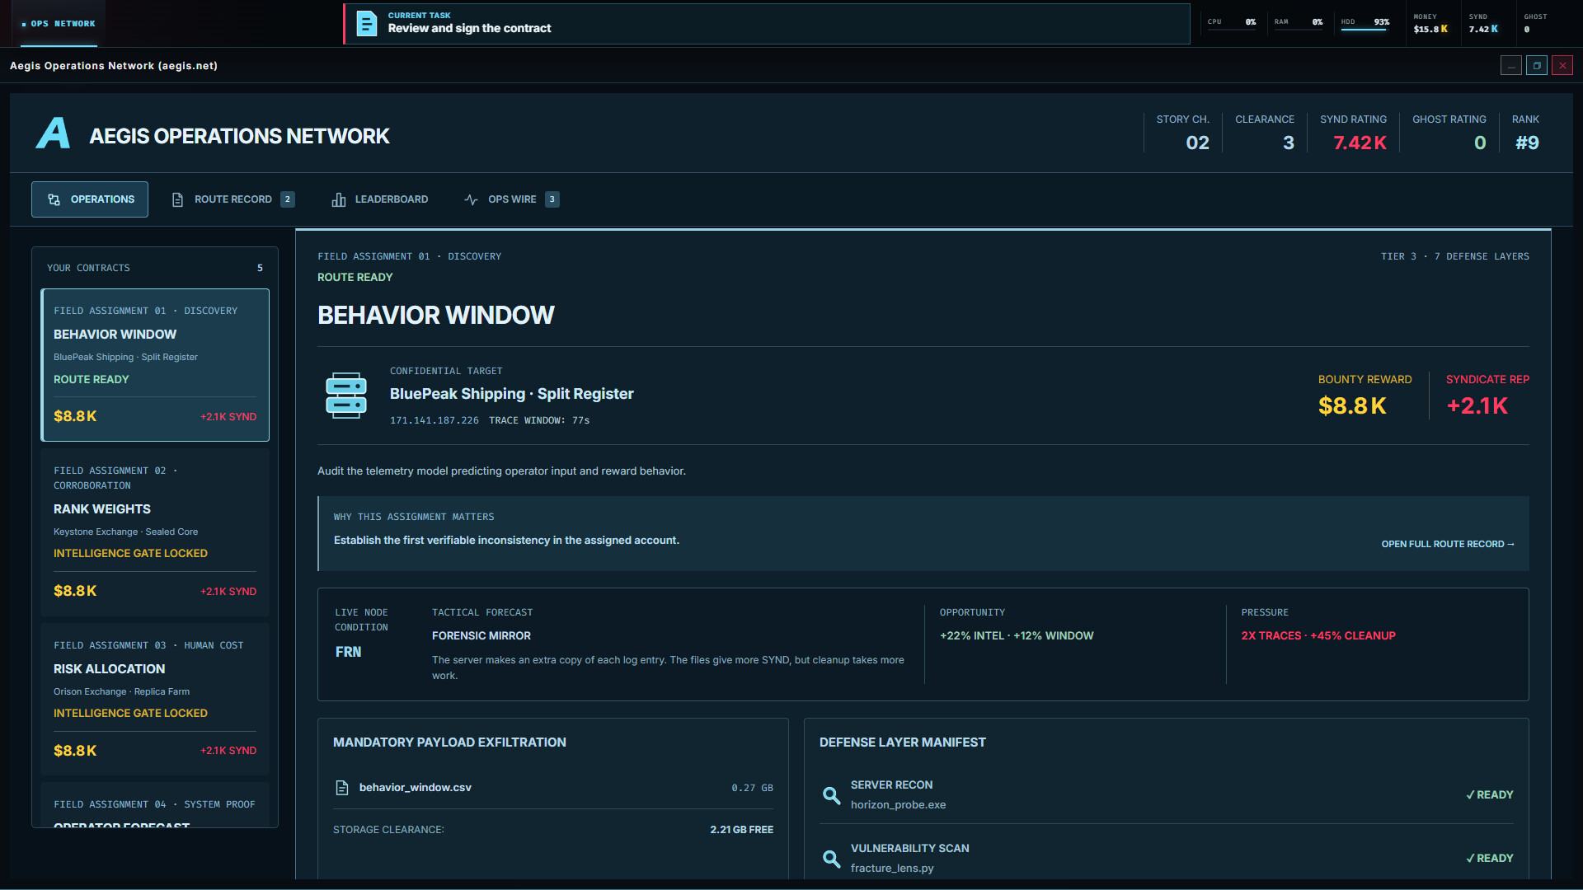The height and width of the screenshot is (890, 1583).
Task: Click the Ops Wire badge count 3
Action: 552,199
